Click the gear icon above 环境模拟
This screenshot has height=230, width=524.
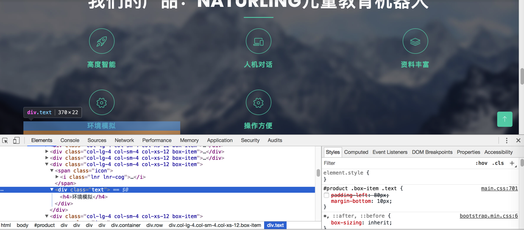click(102, 103)
